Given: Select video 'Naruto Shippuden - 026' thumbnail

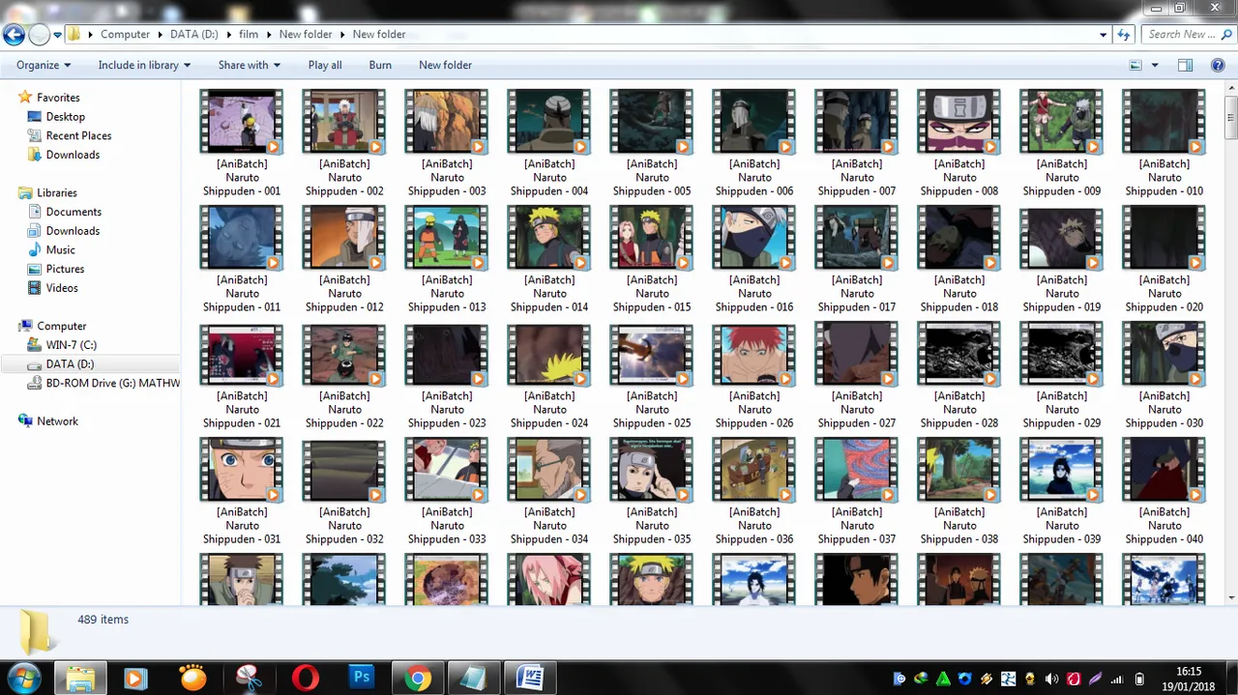Looking at the screenshot, I should coord(754,353).
